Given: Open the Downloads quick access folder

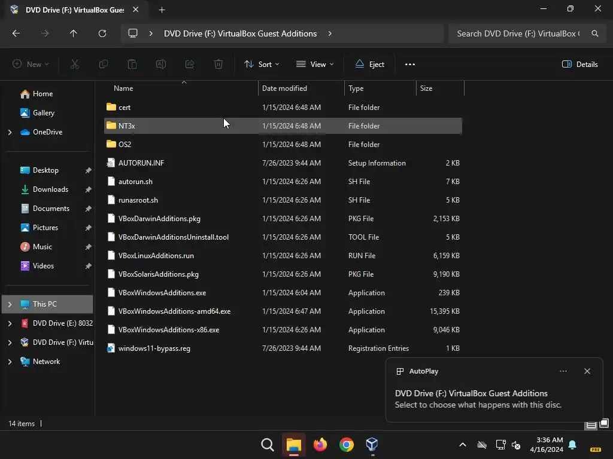Looking at the screenshot, I should click(x=50, y=189).
